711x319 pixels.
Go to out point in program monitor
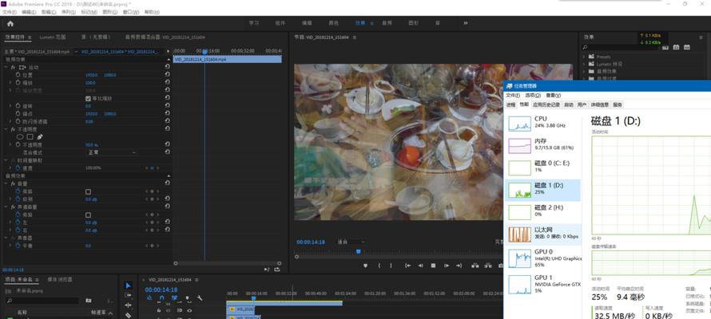coord(459,266)
